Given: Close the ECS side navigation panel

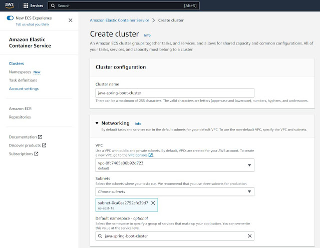Looking at the screenshot, I should 71,20.
